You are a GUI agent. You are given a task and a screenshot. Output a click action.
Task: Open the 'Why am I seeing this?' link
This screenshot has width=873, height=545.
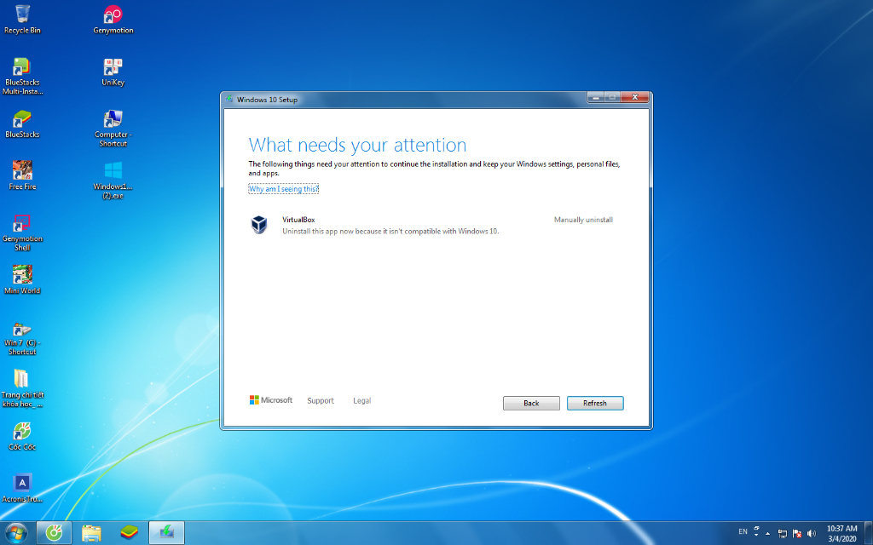coord(283,189)
